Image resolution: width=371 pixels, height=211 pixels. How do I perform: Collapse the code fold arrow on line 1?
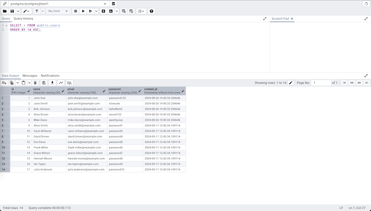(x=6, y=25)
